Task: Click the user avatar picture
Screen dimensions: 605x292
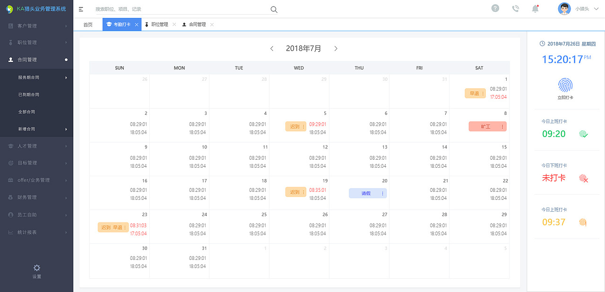Action: [564, 9]
